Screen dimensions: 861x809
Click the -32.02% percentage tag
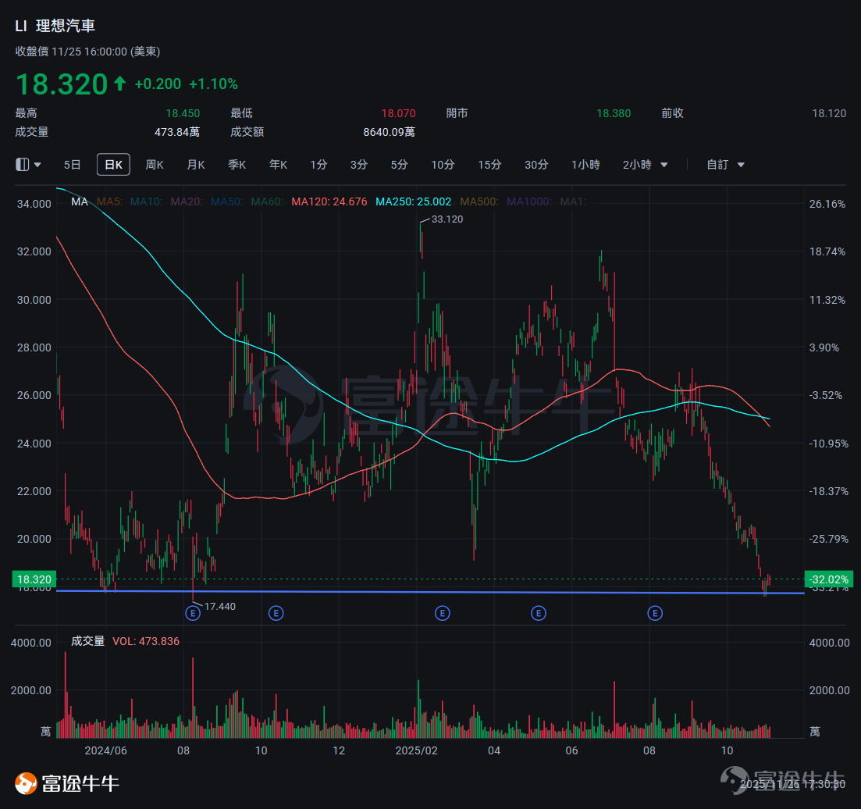pos(829,579)
